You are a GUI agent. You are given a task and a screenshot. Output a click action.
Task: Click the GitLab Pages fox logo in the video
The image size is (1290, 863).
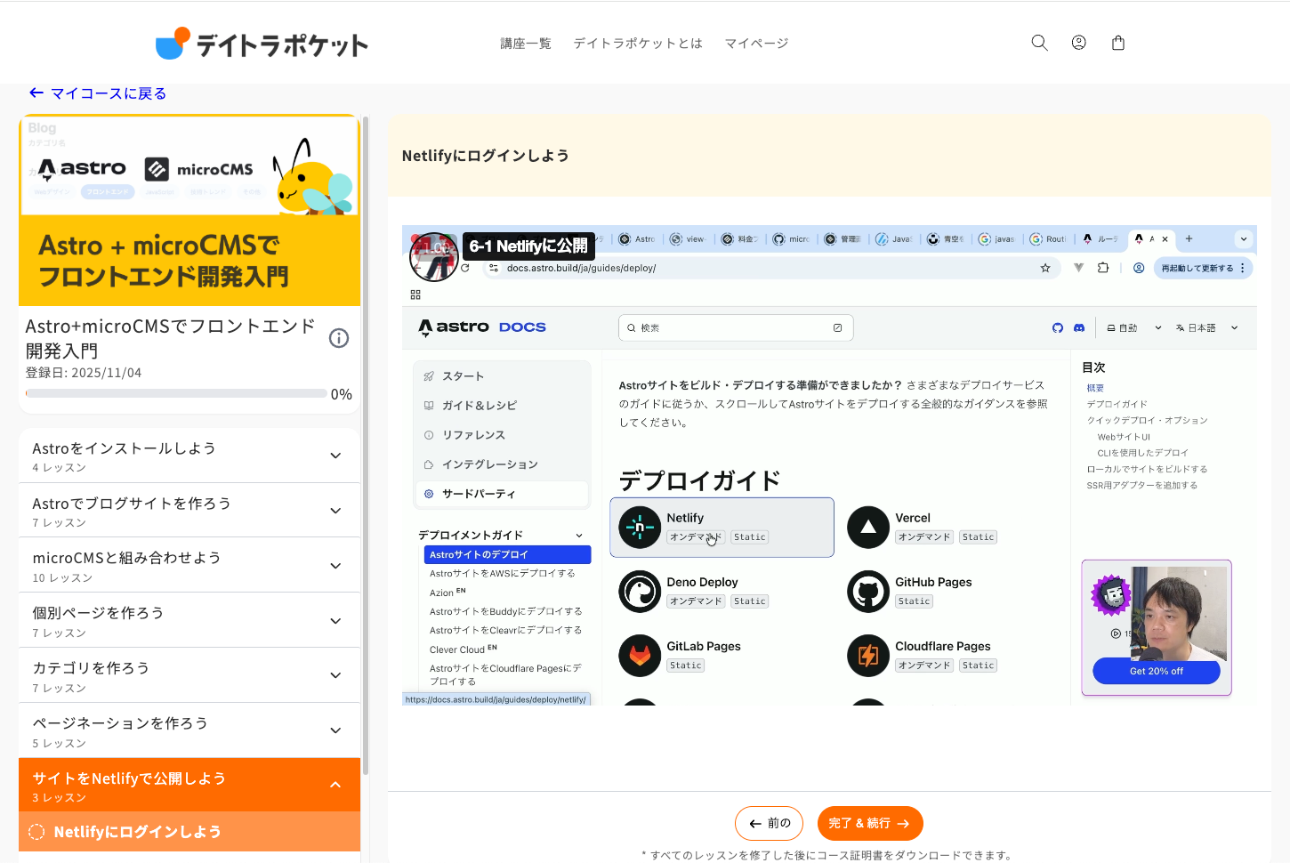pos(640,656)
